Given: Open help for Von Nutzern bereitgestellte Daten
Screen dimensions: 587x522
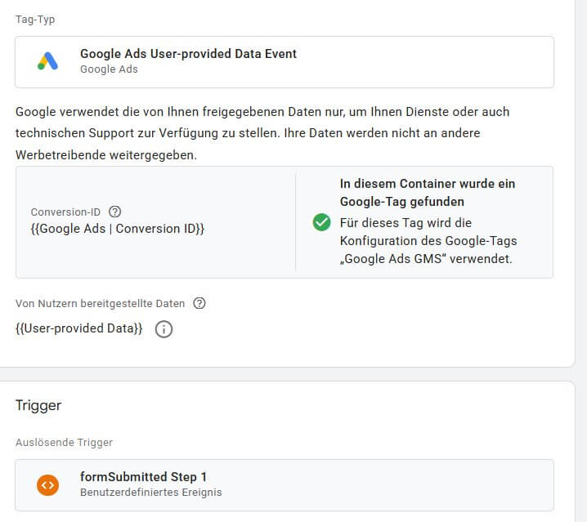Looking at the screenshot, I should [x=199, y=303].
